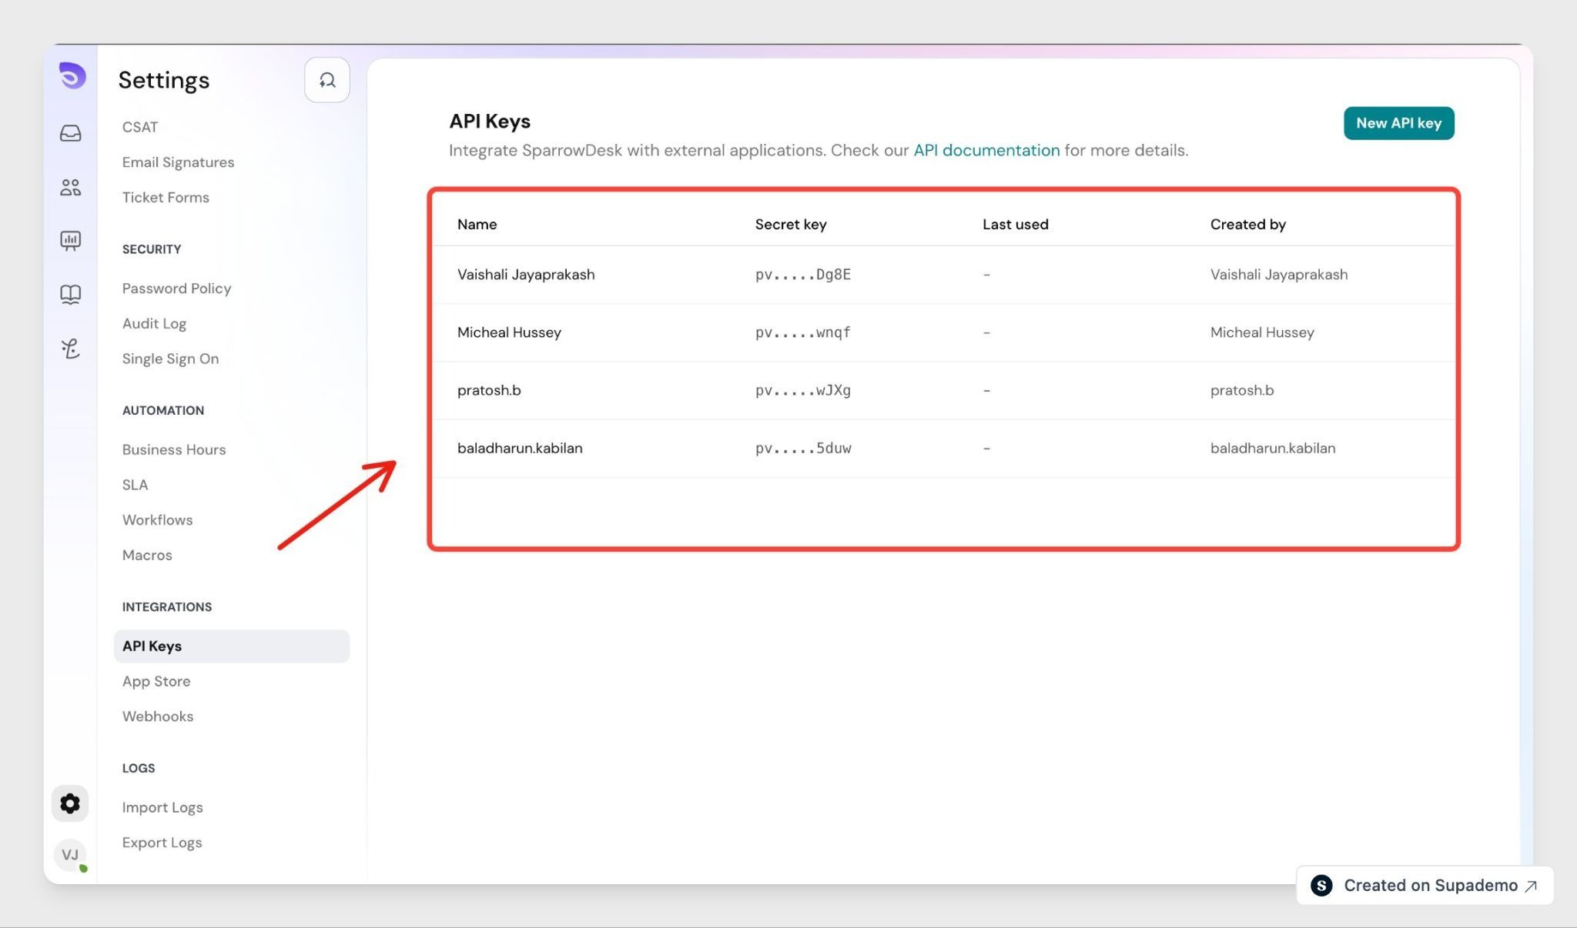The width and height of the screenshot is (1577, 928).
Task: Click the Settings gear icon
Action: coord(70,803)
